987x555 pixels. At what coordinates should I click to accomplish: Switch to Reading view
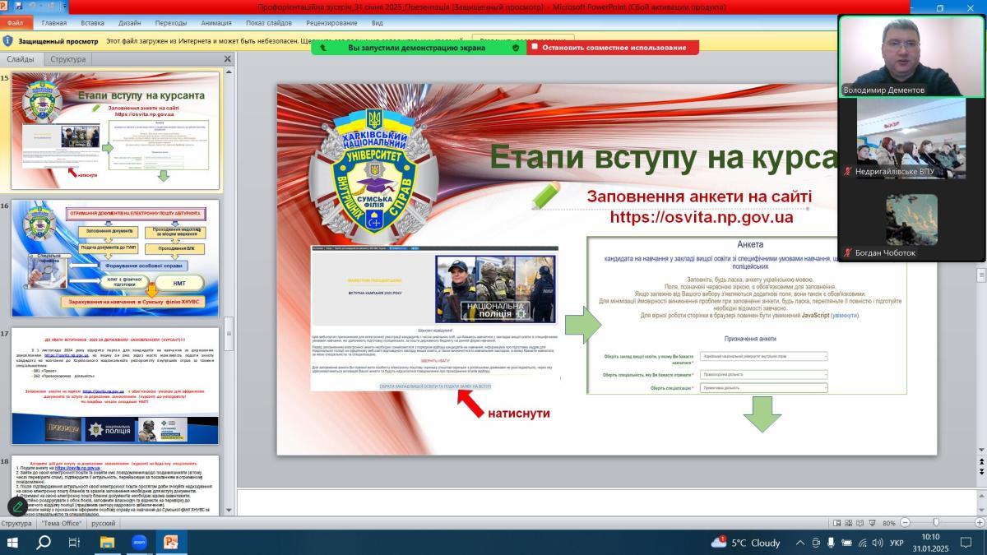(859, 523)
